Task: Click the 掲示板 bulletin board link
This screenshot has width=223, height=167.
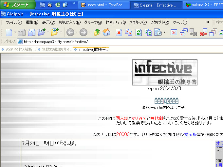Action: point(190,134)
